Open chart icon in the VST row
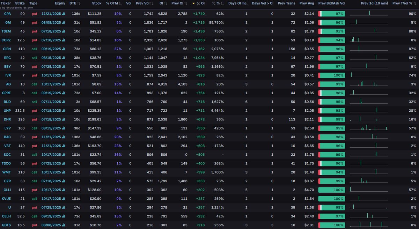Screen dimensions: 419x229 pyautogui.click(x=64, y=146)
